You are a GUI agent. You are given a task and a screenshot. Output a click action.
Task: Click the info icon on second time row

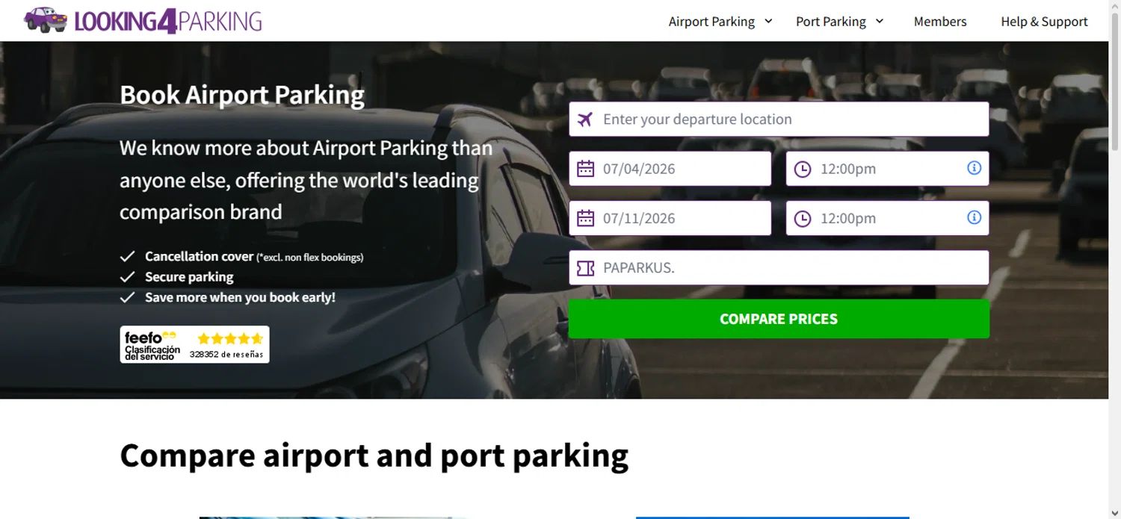pos(974,217)
